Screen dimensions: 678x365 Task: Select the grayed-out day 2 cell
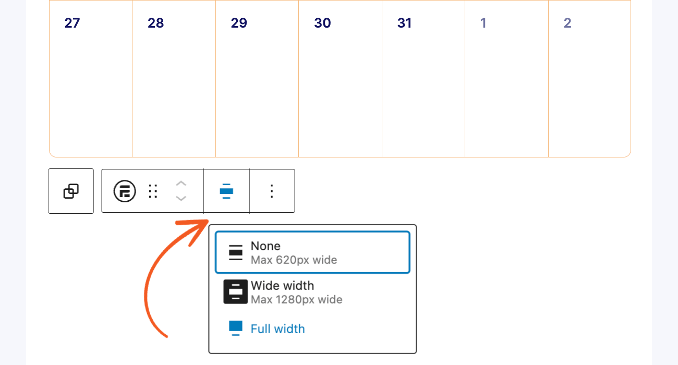(x=589, y=78)
